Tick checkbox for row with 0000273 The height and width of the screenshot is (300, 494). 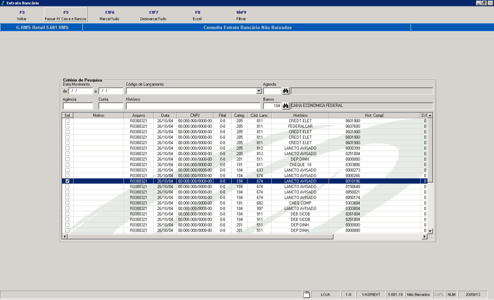point(68,171)
